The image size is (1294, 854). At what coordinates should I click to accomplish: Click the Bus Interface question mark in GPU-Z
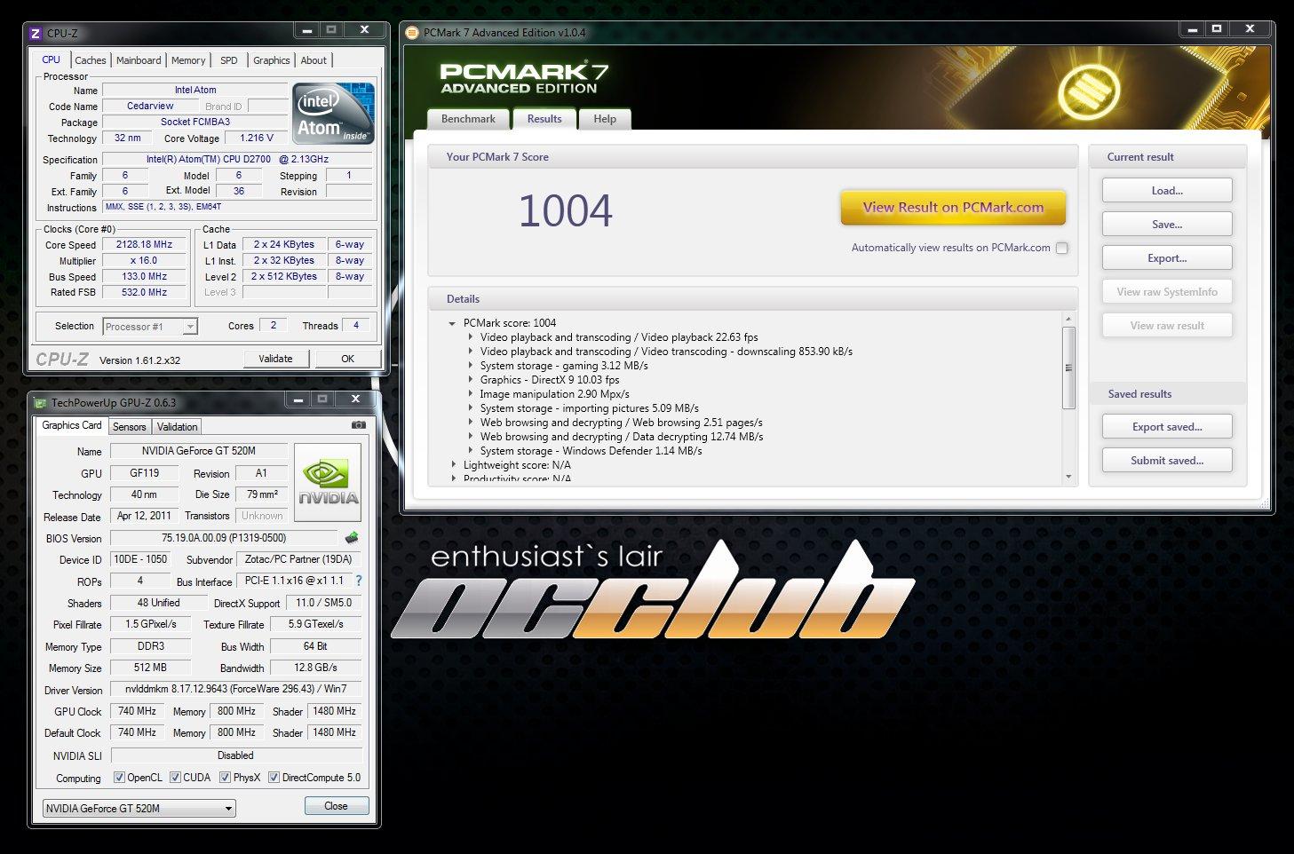point(359,581)
